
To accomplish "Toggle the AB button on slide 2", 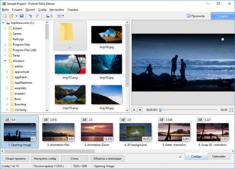I will 46,120.
